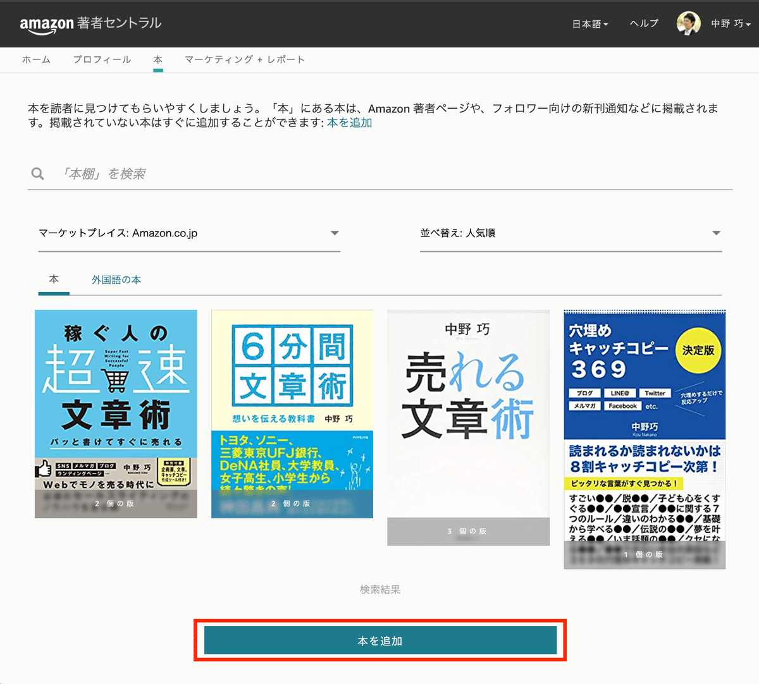The height and width of the screenshot is (684, 759).
Task: Switch to the 外国語の本 tab
Action: 116,279
